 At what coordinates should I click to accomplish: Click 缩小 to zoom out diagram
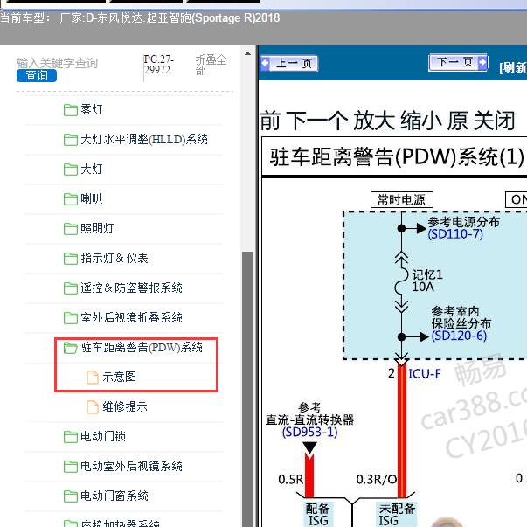tap(420, 121)
